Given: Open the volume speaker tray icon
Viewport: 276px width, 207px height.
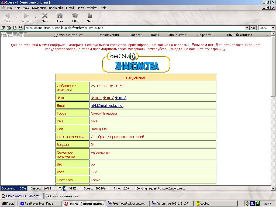Looking at the screenshot, I should click(247, 203).
